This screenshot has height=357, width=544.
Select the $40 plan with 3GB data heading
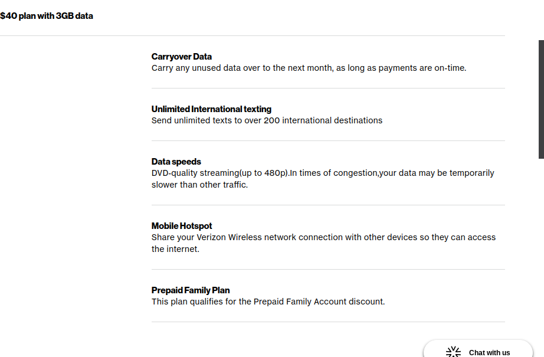point(47,16)
